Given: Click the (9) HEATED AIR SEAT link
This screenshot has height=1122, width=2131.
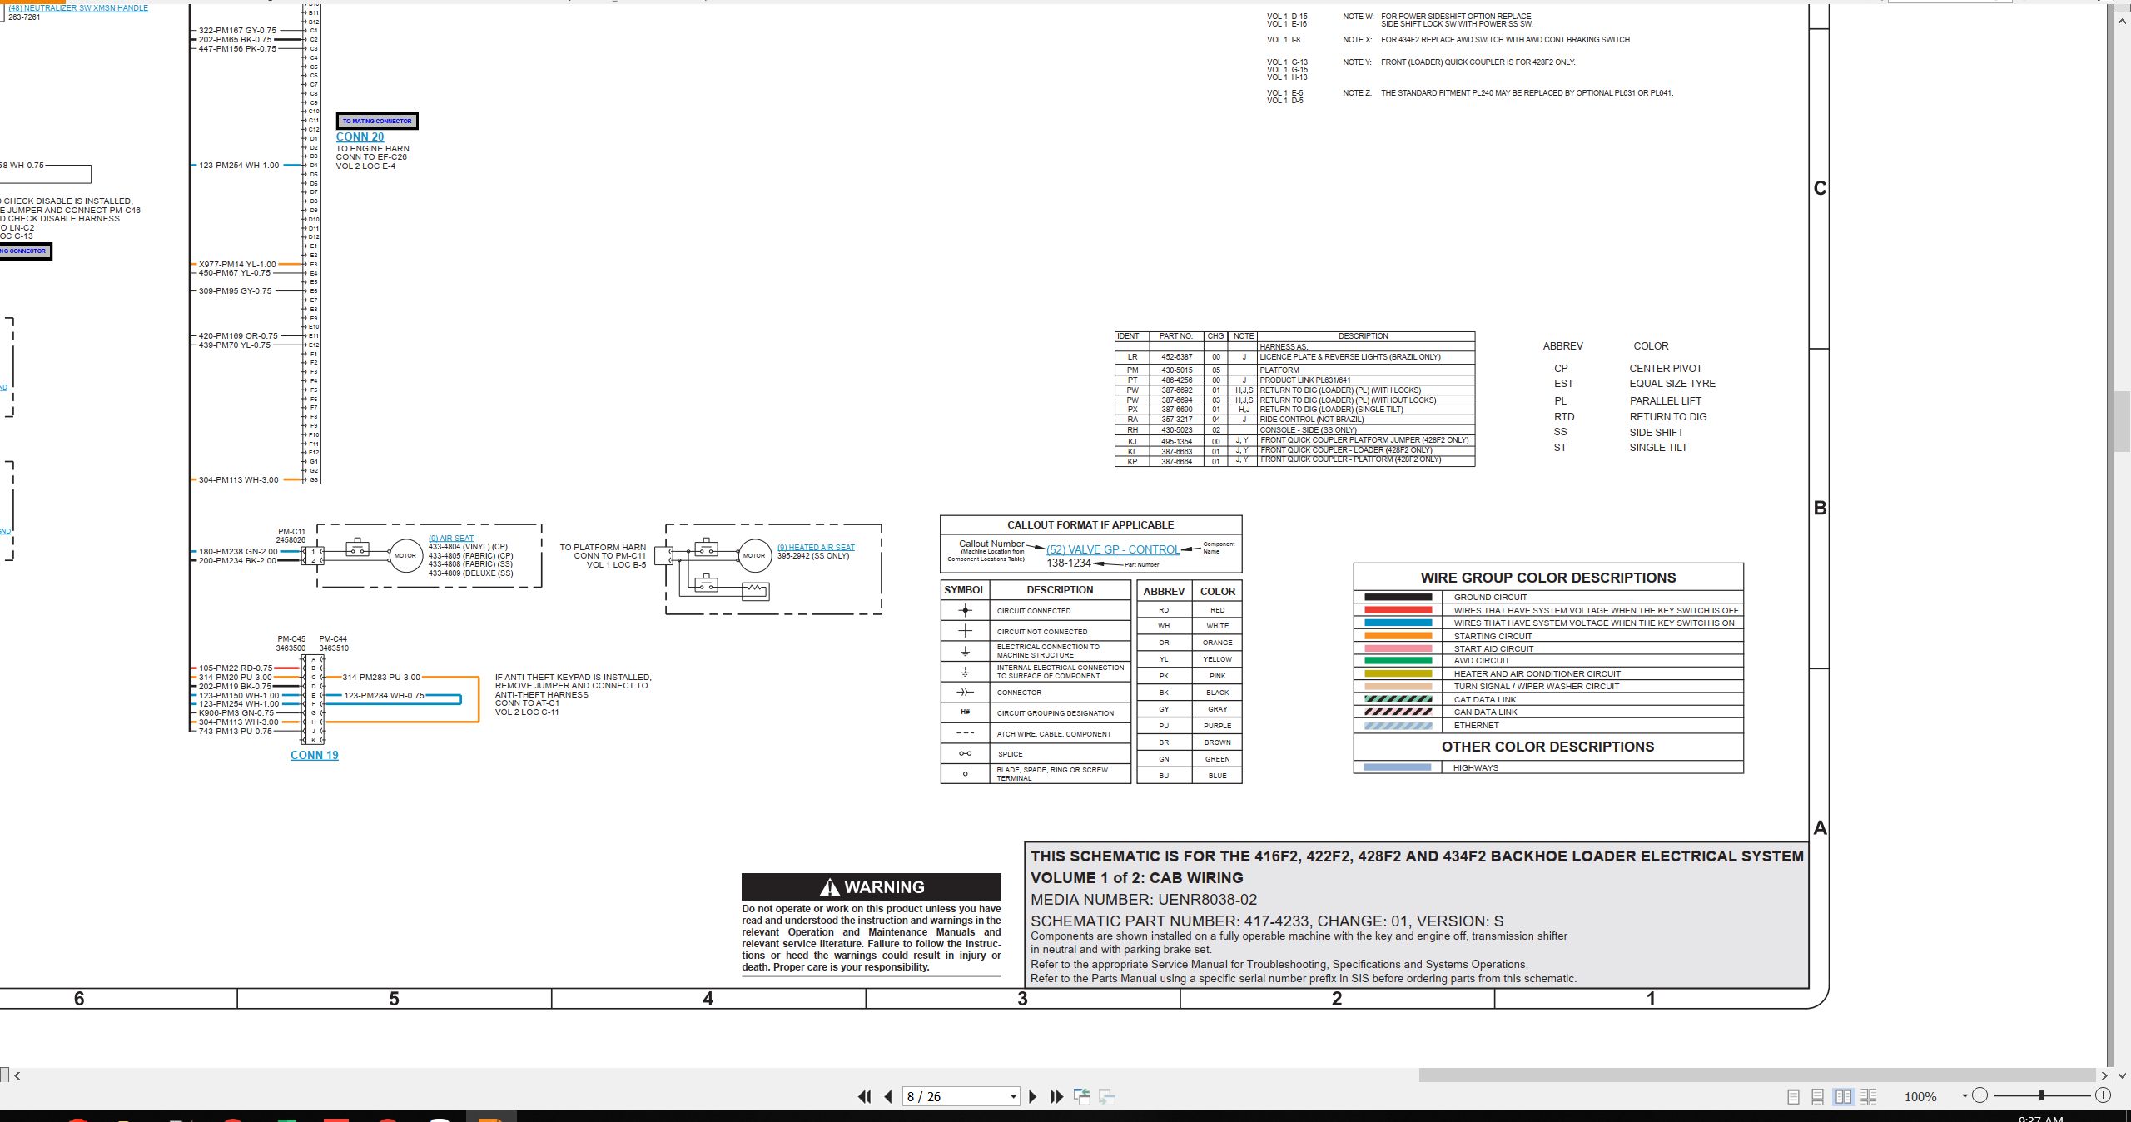Looking at the screenshot, I should (x=816, y=547).
